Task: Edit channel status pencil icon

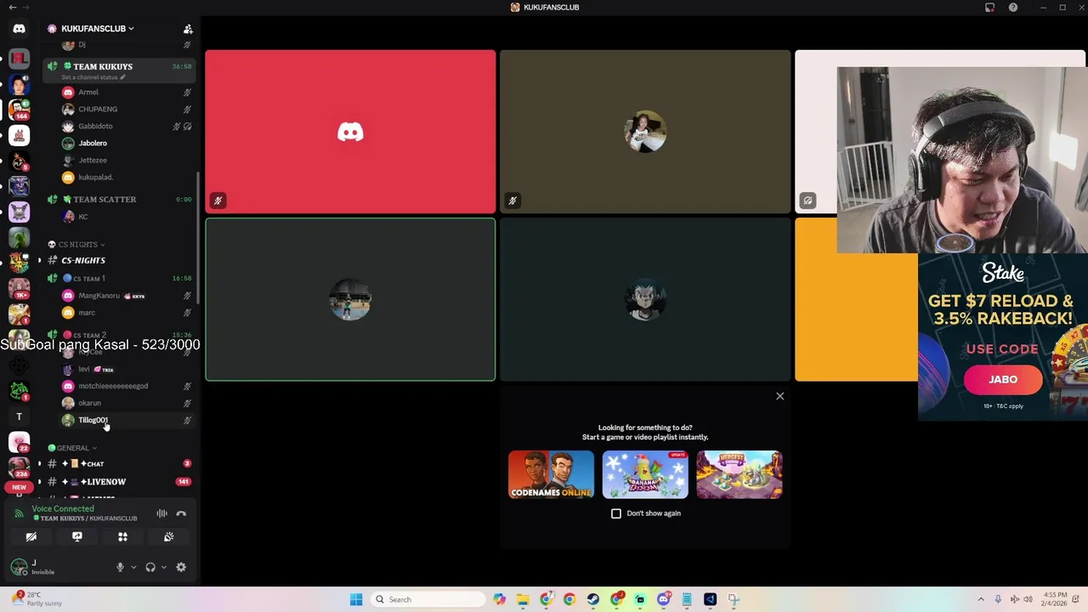Action: pyautogui.click(x=122, y=77)
